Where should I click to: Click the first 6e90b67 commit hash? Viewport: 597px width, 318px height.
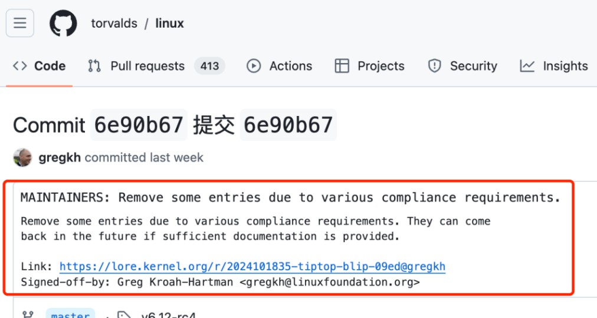coord(139,125)
